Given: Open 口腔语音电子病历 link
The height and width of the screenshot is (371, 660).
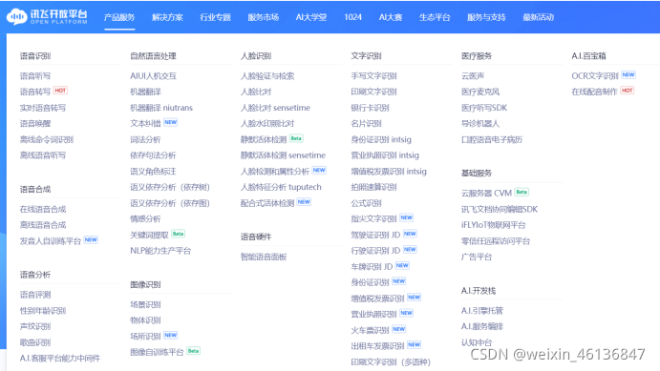Looking at the screenshot, I should pos(492,139).
